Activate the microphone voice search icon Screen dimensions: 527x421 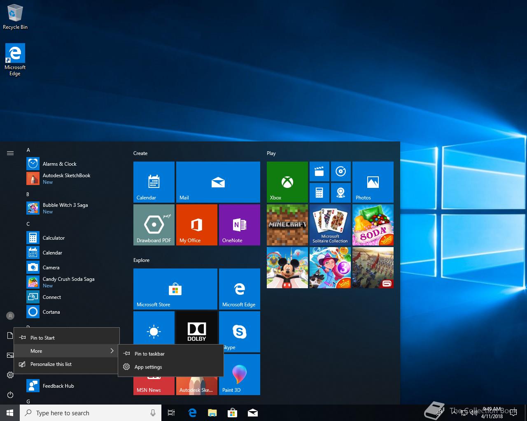153,413
